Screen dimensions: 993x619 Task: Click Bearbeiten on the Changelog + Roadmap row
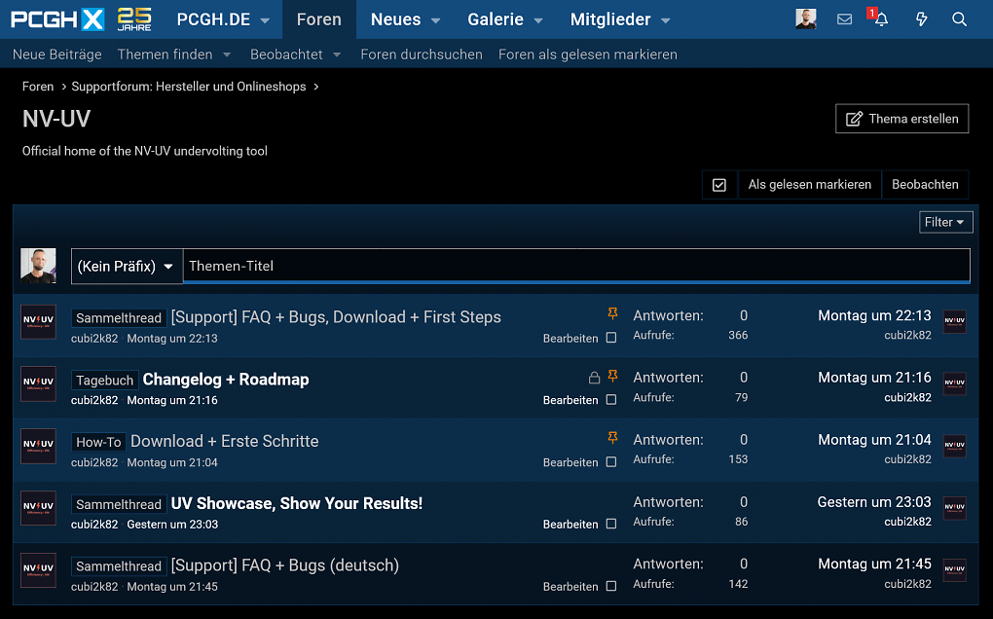pos(570,400)
